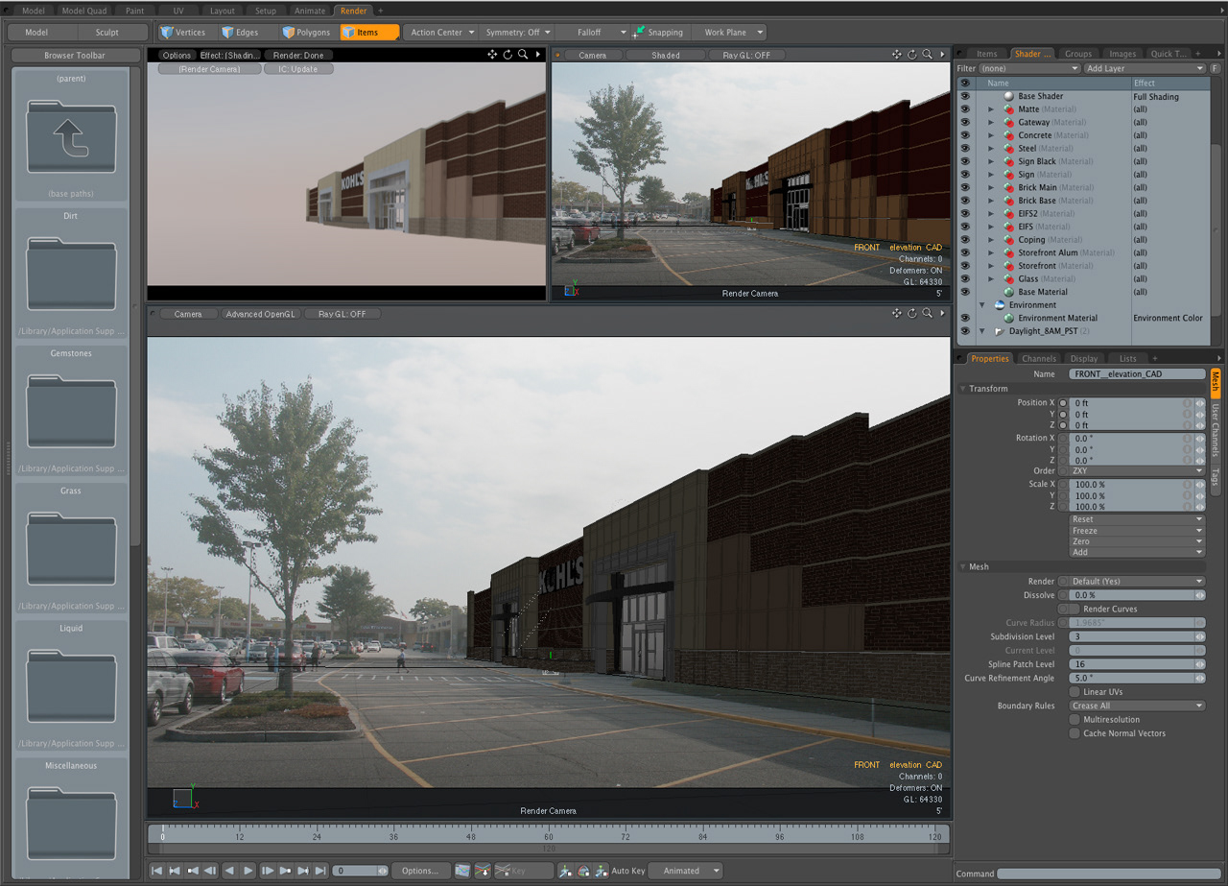The height and width of the screenshot is (886, 1228).
Task: Click the zoom magnifier in the top-right Shaded viewport
Action: 928,55
